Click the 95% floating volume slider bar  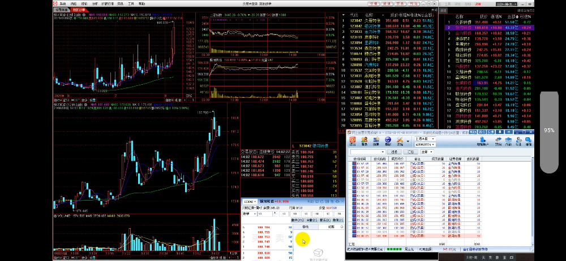tap(549, 132)
